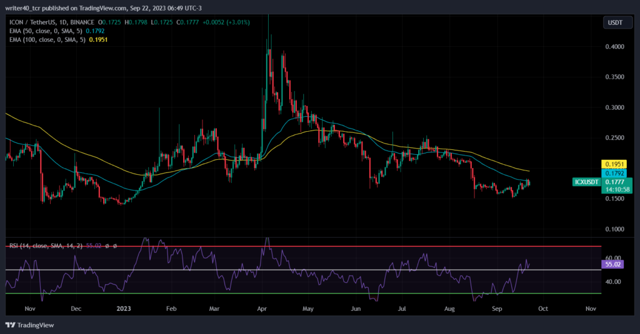
Task: Select the EMA 100 indicator legend
Action: pyautogui.click(x=58, y=39)
